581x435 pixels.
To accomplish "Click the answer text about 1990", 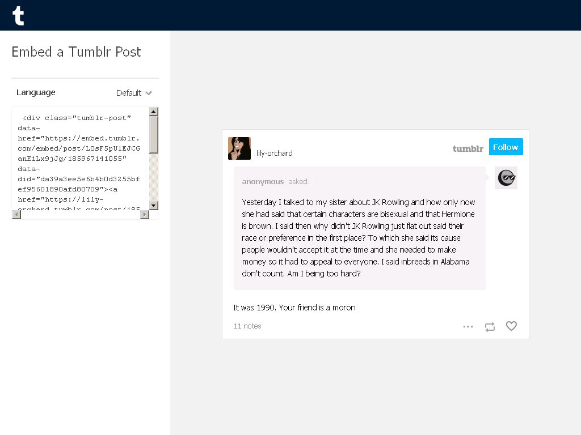I will point(294,308).
